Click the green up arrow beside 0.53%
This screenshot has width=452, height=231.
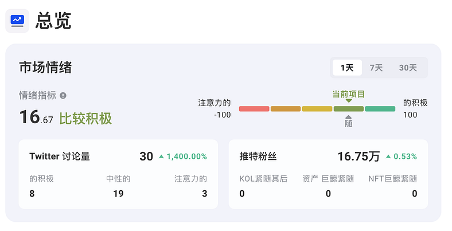388,156
